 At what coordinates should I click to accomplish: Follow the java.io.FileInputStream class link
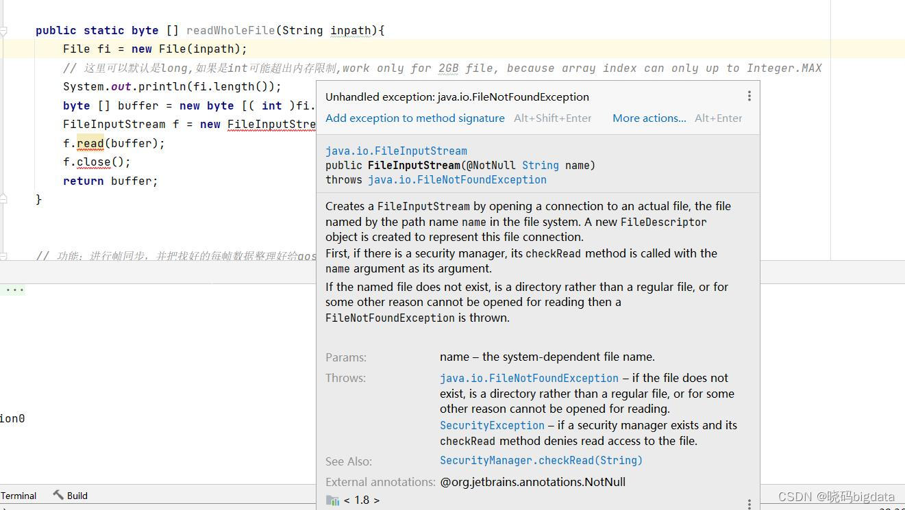tap(396, 151)
